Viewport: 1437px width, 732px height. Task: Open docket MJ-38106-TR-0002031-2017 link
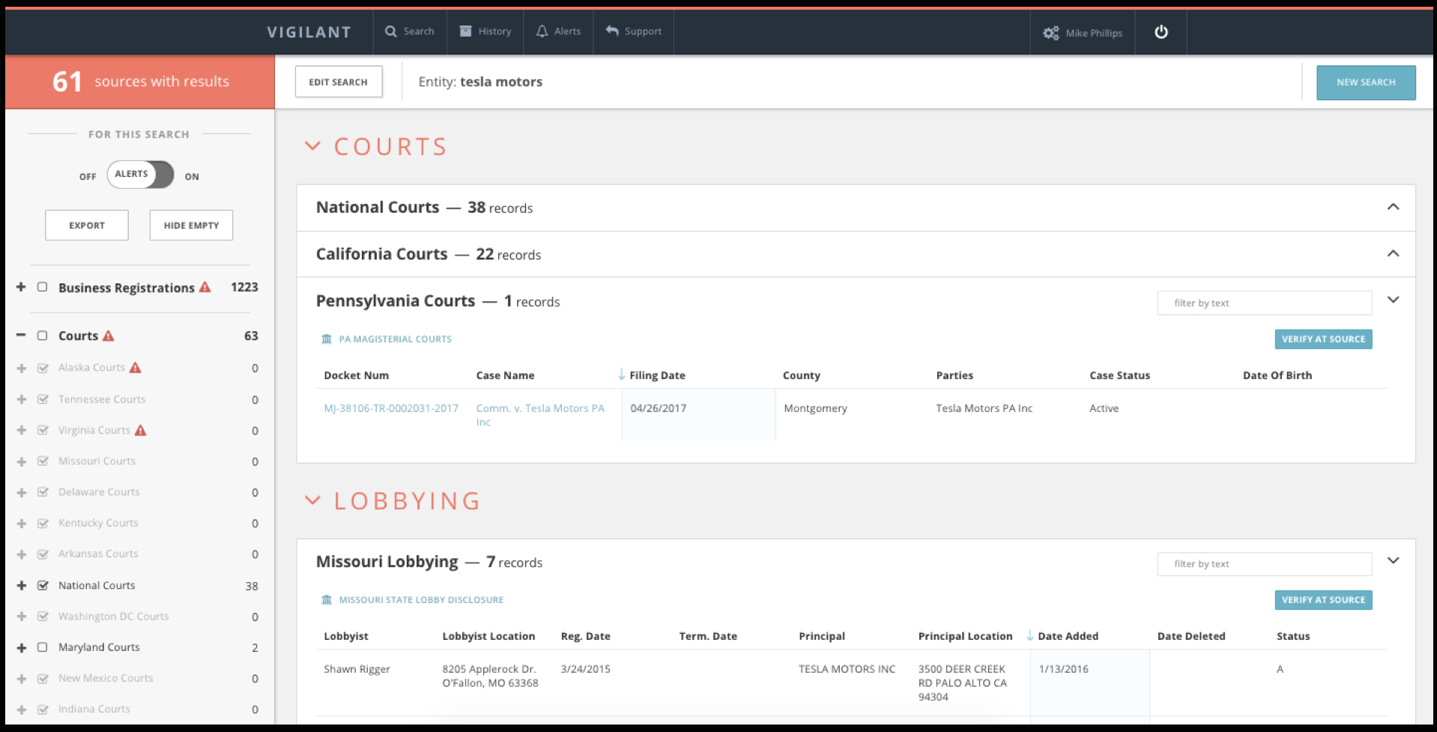[391, 408]
